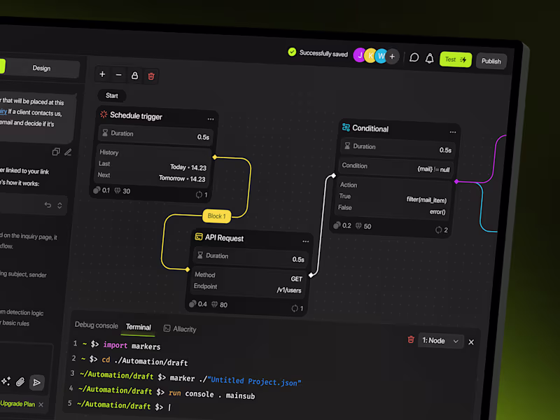Click the Schedule trigger retry count icon
The image size is (560, 420).
199,195
